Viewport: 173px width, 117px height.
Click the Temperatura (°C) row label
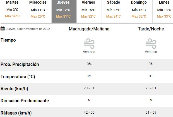click(18, 77)
